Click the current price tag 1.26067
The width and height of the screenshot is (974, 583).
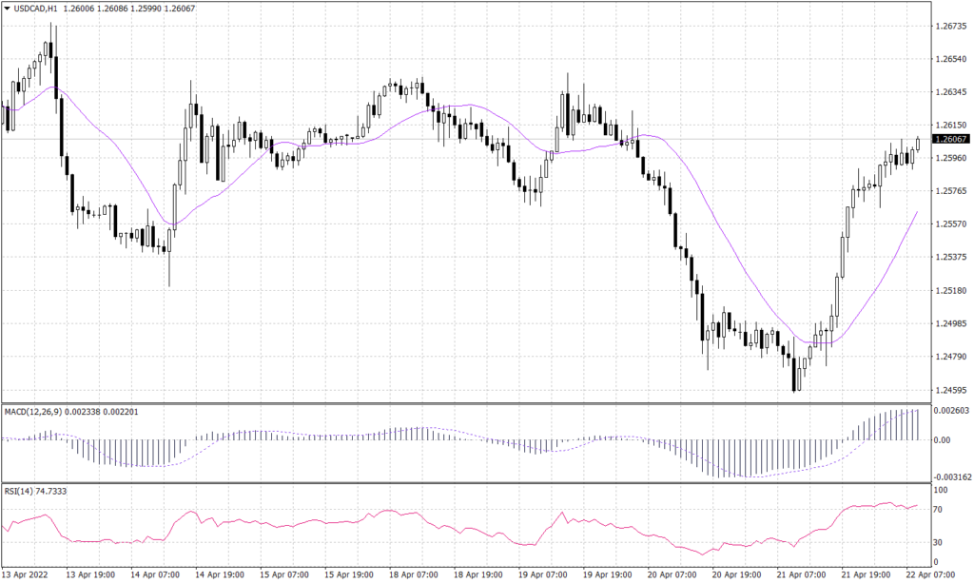pyautogui.click(x=950, y=141)
